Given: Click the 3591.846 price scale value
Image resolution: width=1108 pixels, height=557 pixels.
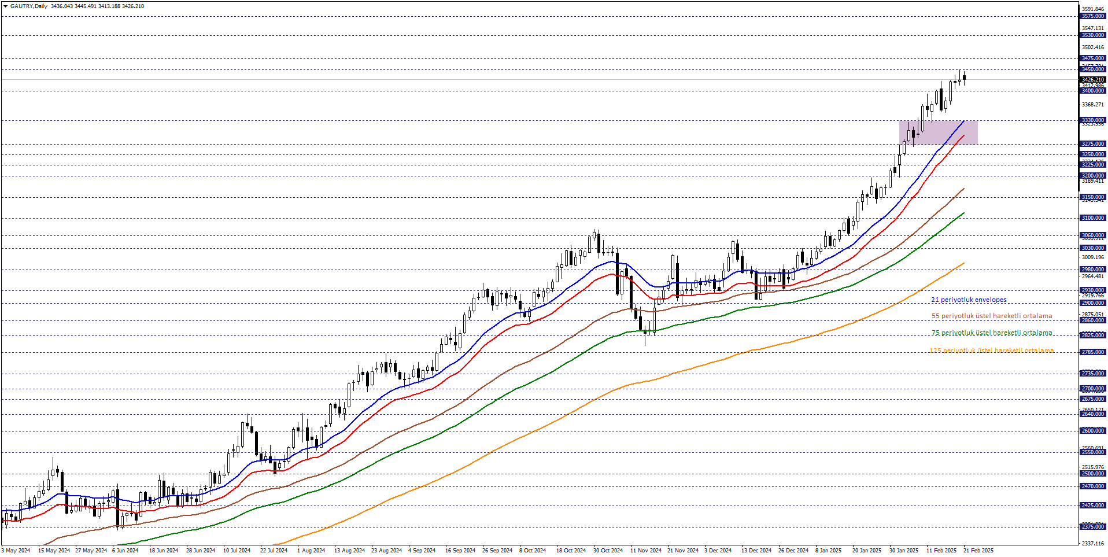Looking at the screenshot, I should [1093, 9].
